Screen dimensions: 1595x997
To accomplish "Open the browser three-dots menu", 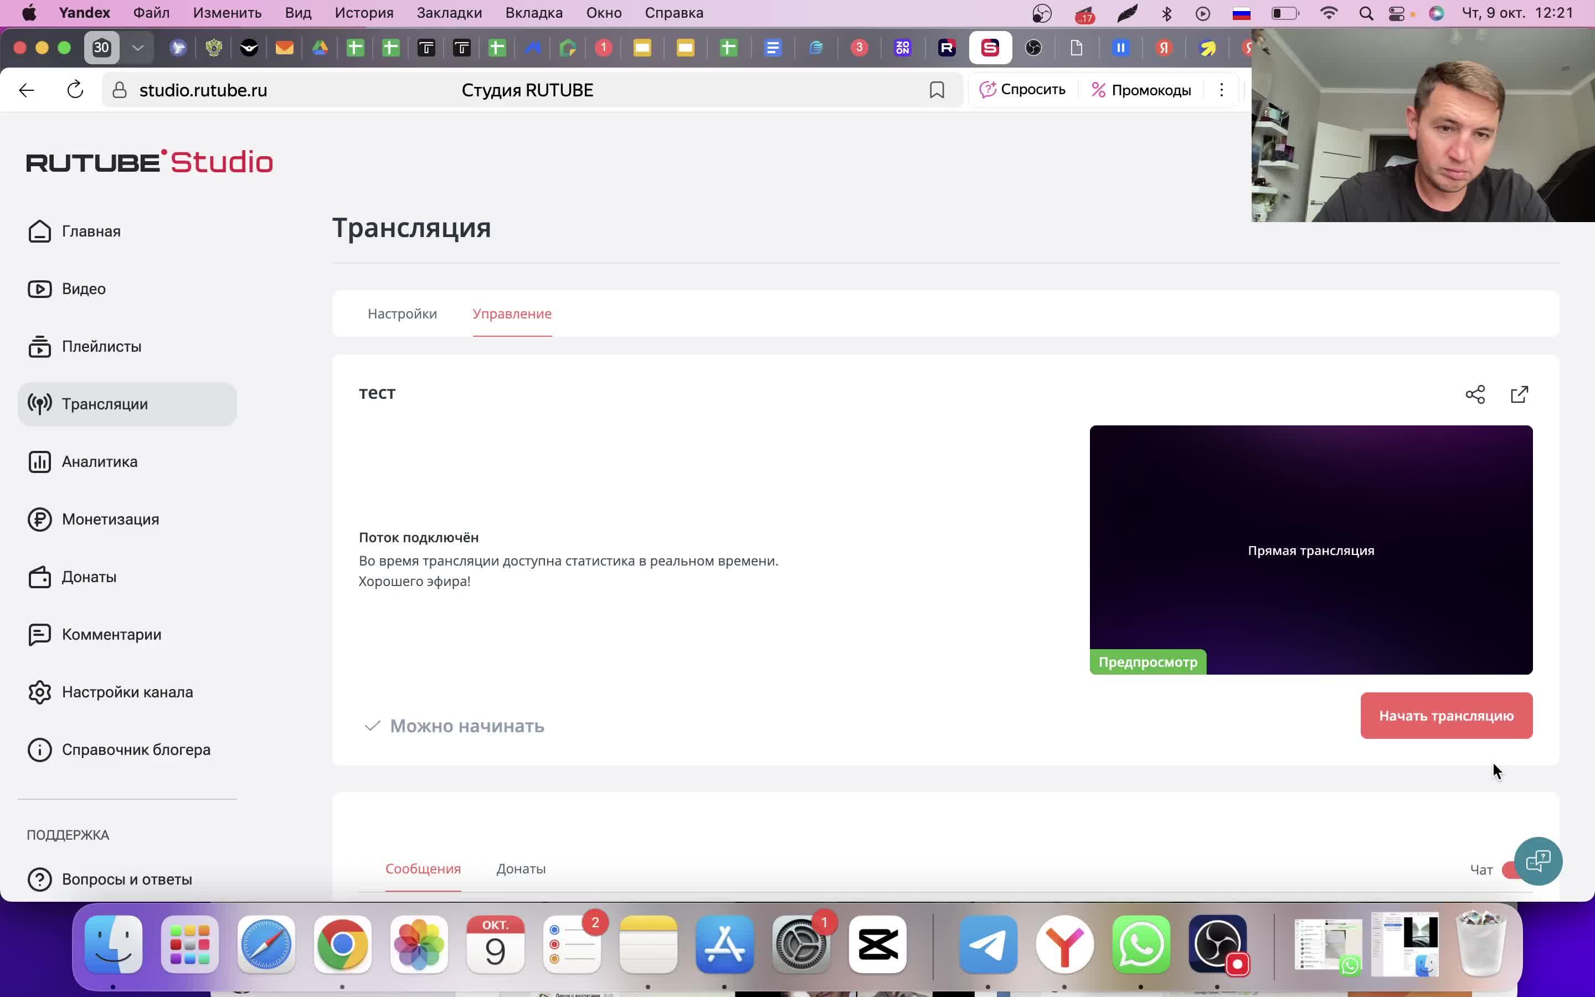I will tap(1221, 90).
